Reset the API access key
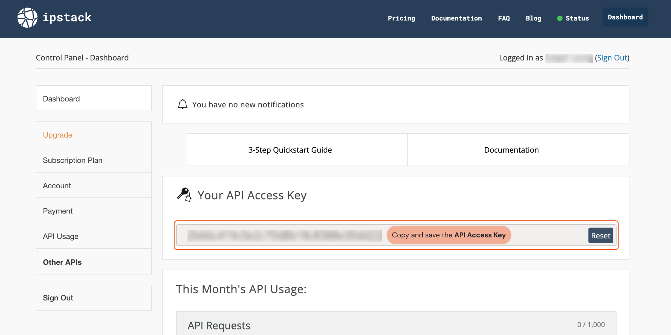 [600, 235]
